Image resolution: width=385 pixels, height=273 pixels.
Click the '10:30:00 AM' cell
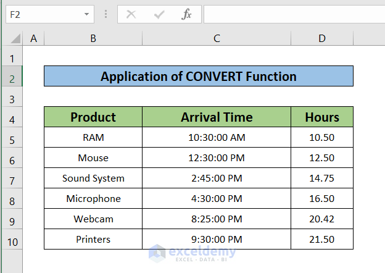click(217, 137)
